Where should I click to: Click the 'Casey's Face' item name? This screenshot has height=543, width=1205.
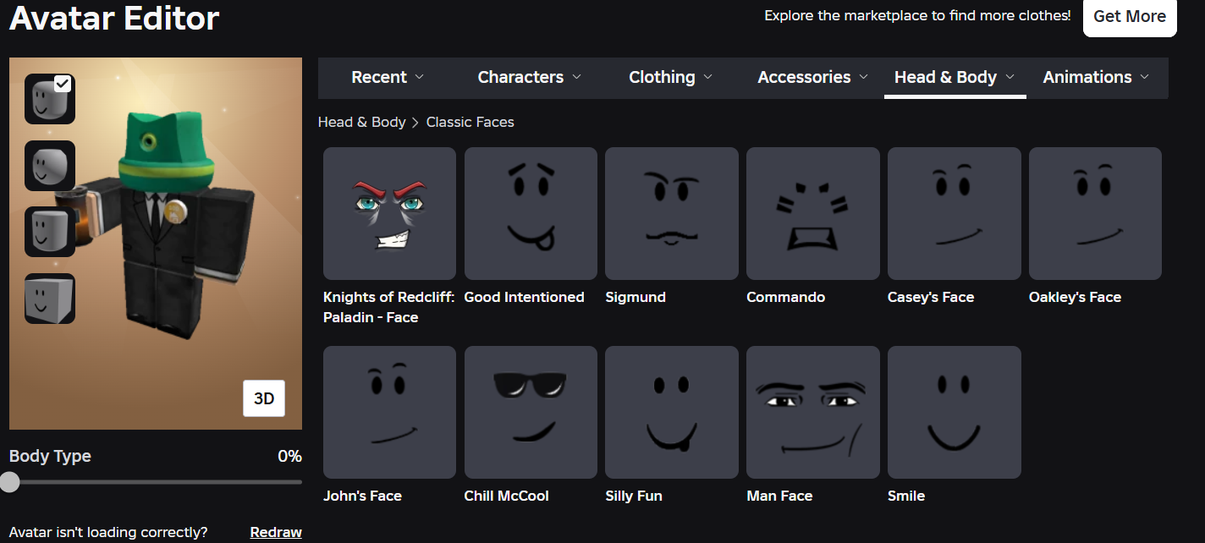coord(931,297)
